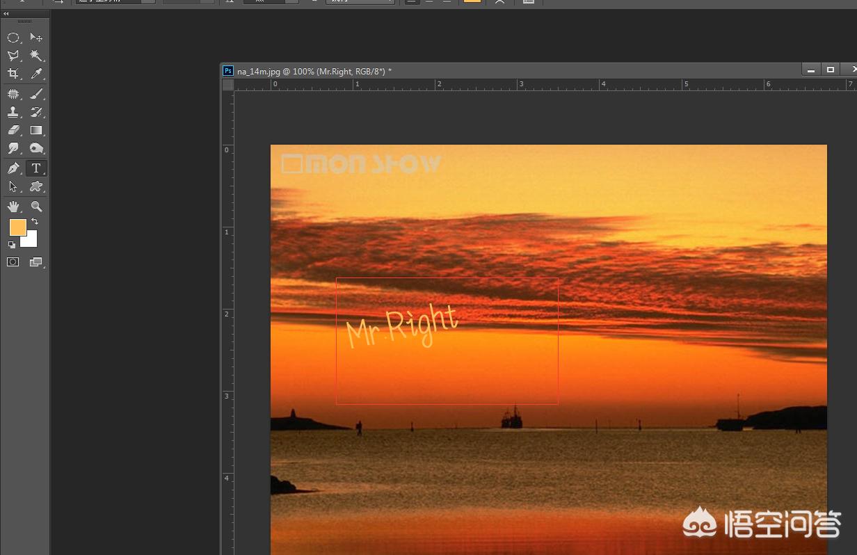Select the Pen tool
Image resolution: width=857 pixels, height=555 pixels.
pos(13,168)
